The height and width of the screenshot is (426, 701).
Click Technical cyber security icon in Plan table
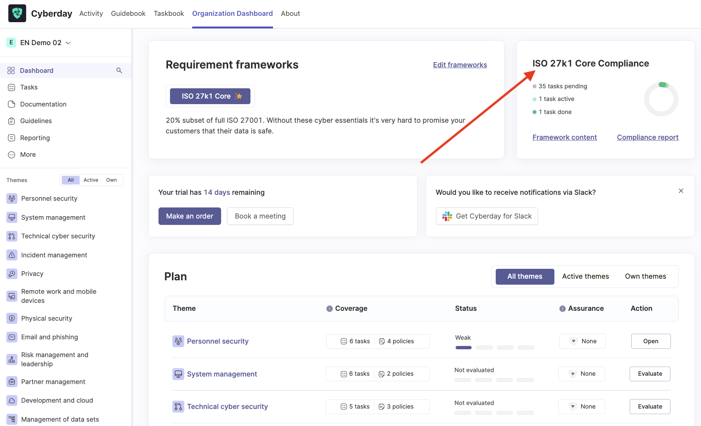point(178,407)
